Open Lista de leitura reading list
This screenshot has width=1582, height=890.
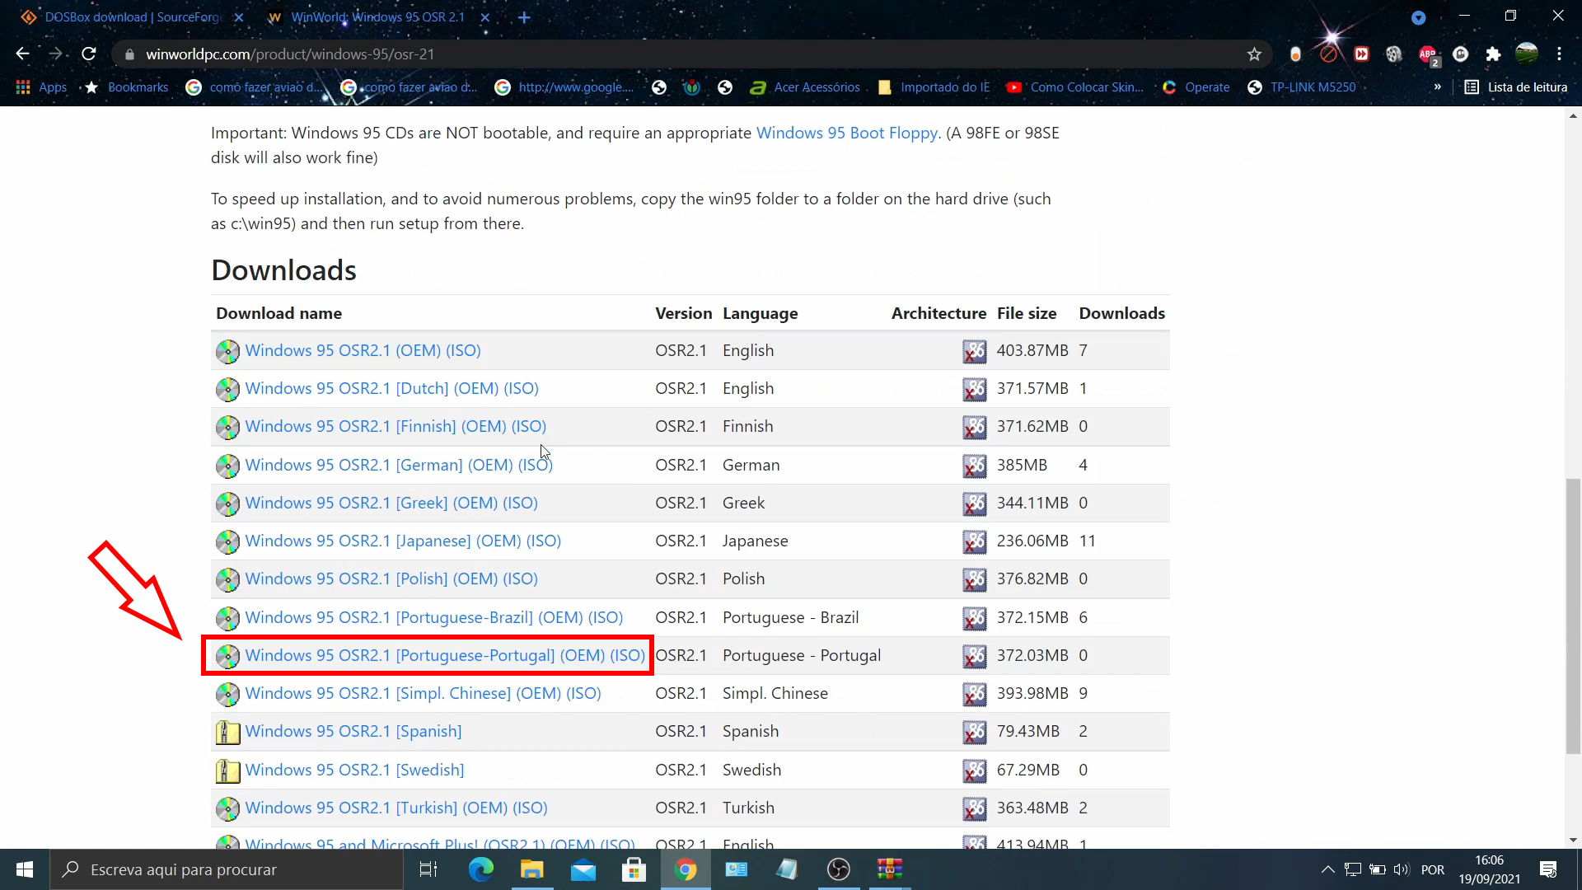[1515, 87]
